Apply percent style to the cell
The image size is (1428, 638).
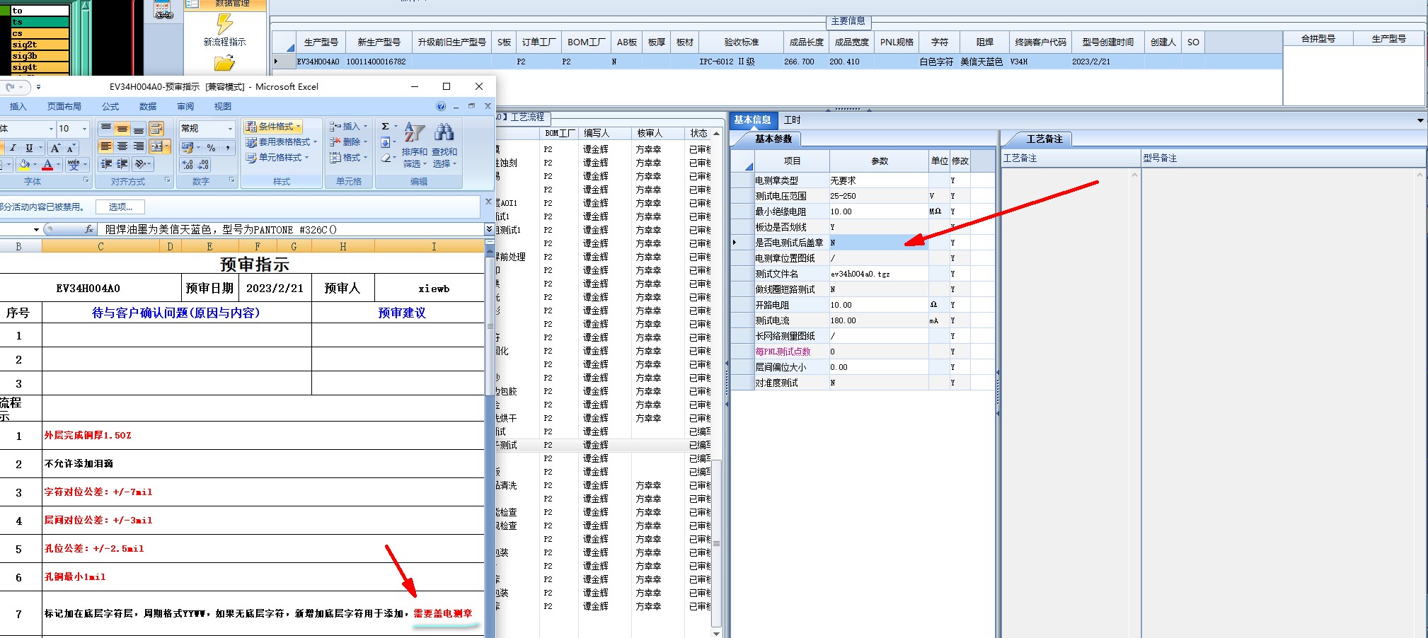coord(211,147)
